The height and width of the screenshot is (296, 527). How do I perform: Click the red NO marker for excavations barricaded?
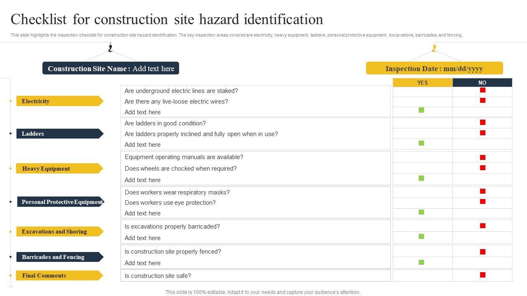(x=483, y=226)
